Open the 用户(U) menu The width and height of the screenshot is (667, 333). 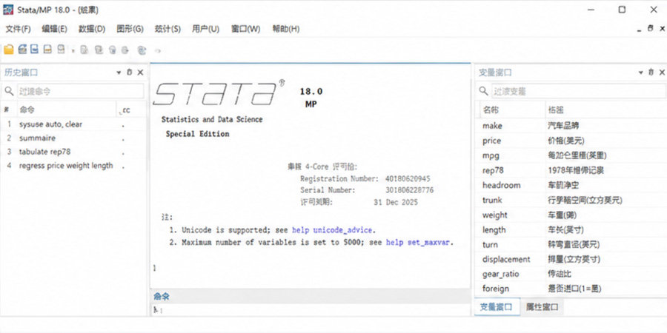(x=205, y=29)
